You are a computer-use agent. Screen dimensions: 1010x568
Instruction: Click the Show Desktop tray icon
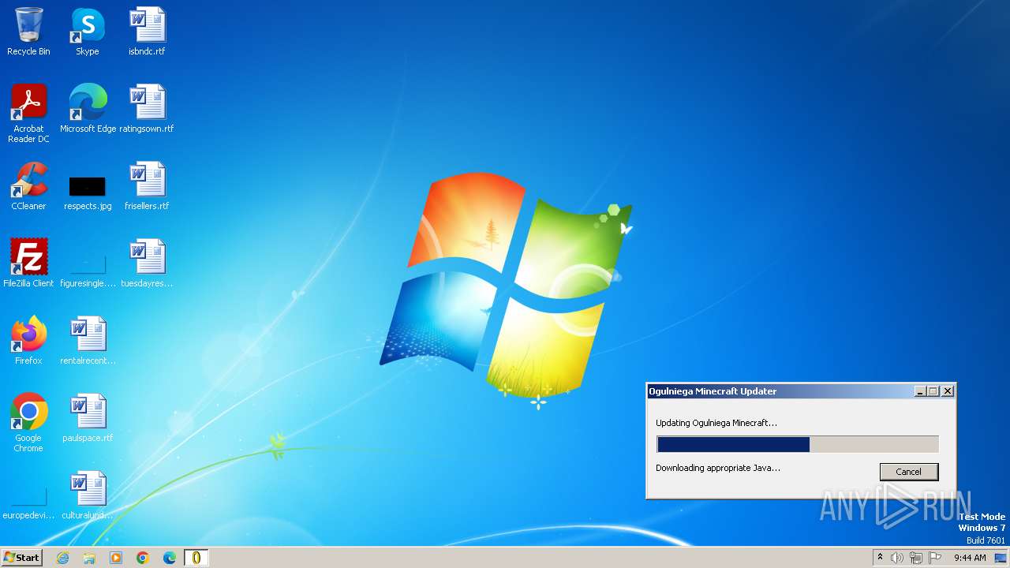(x=1001, y=558)
